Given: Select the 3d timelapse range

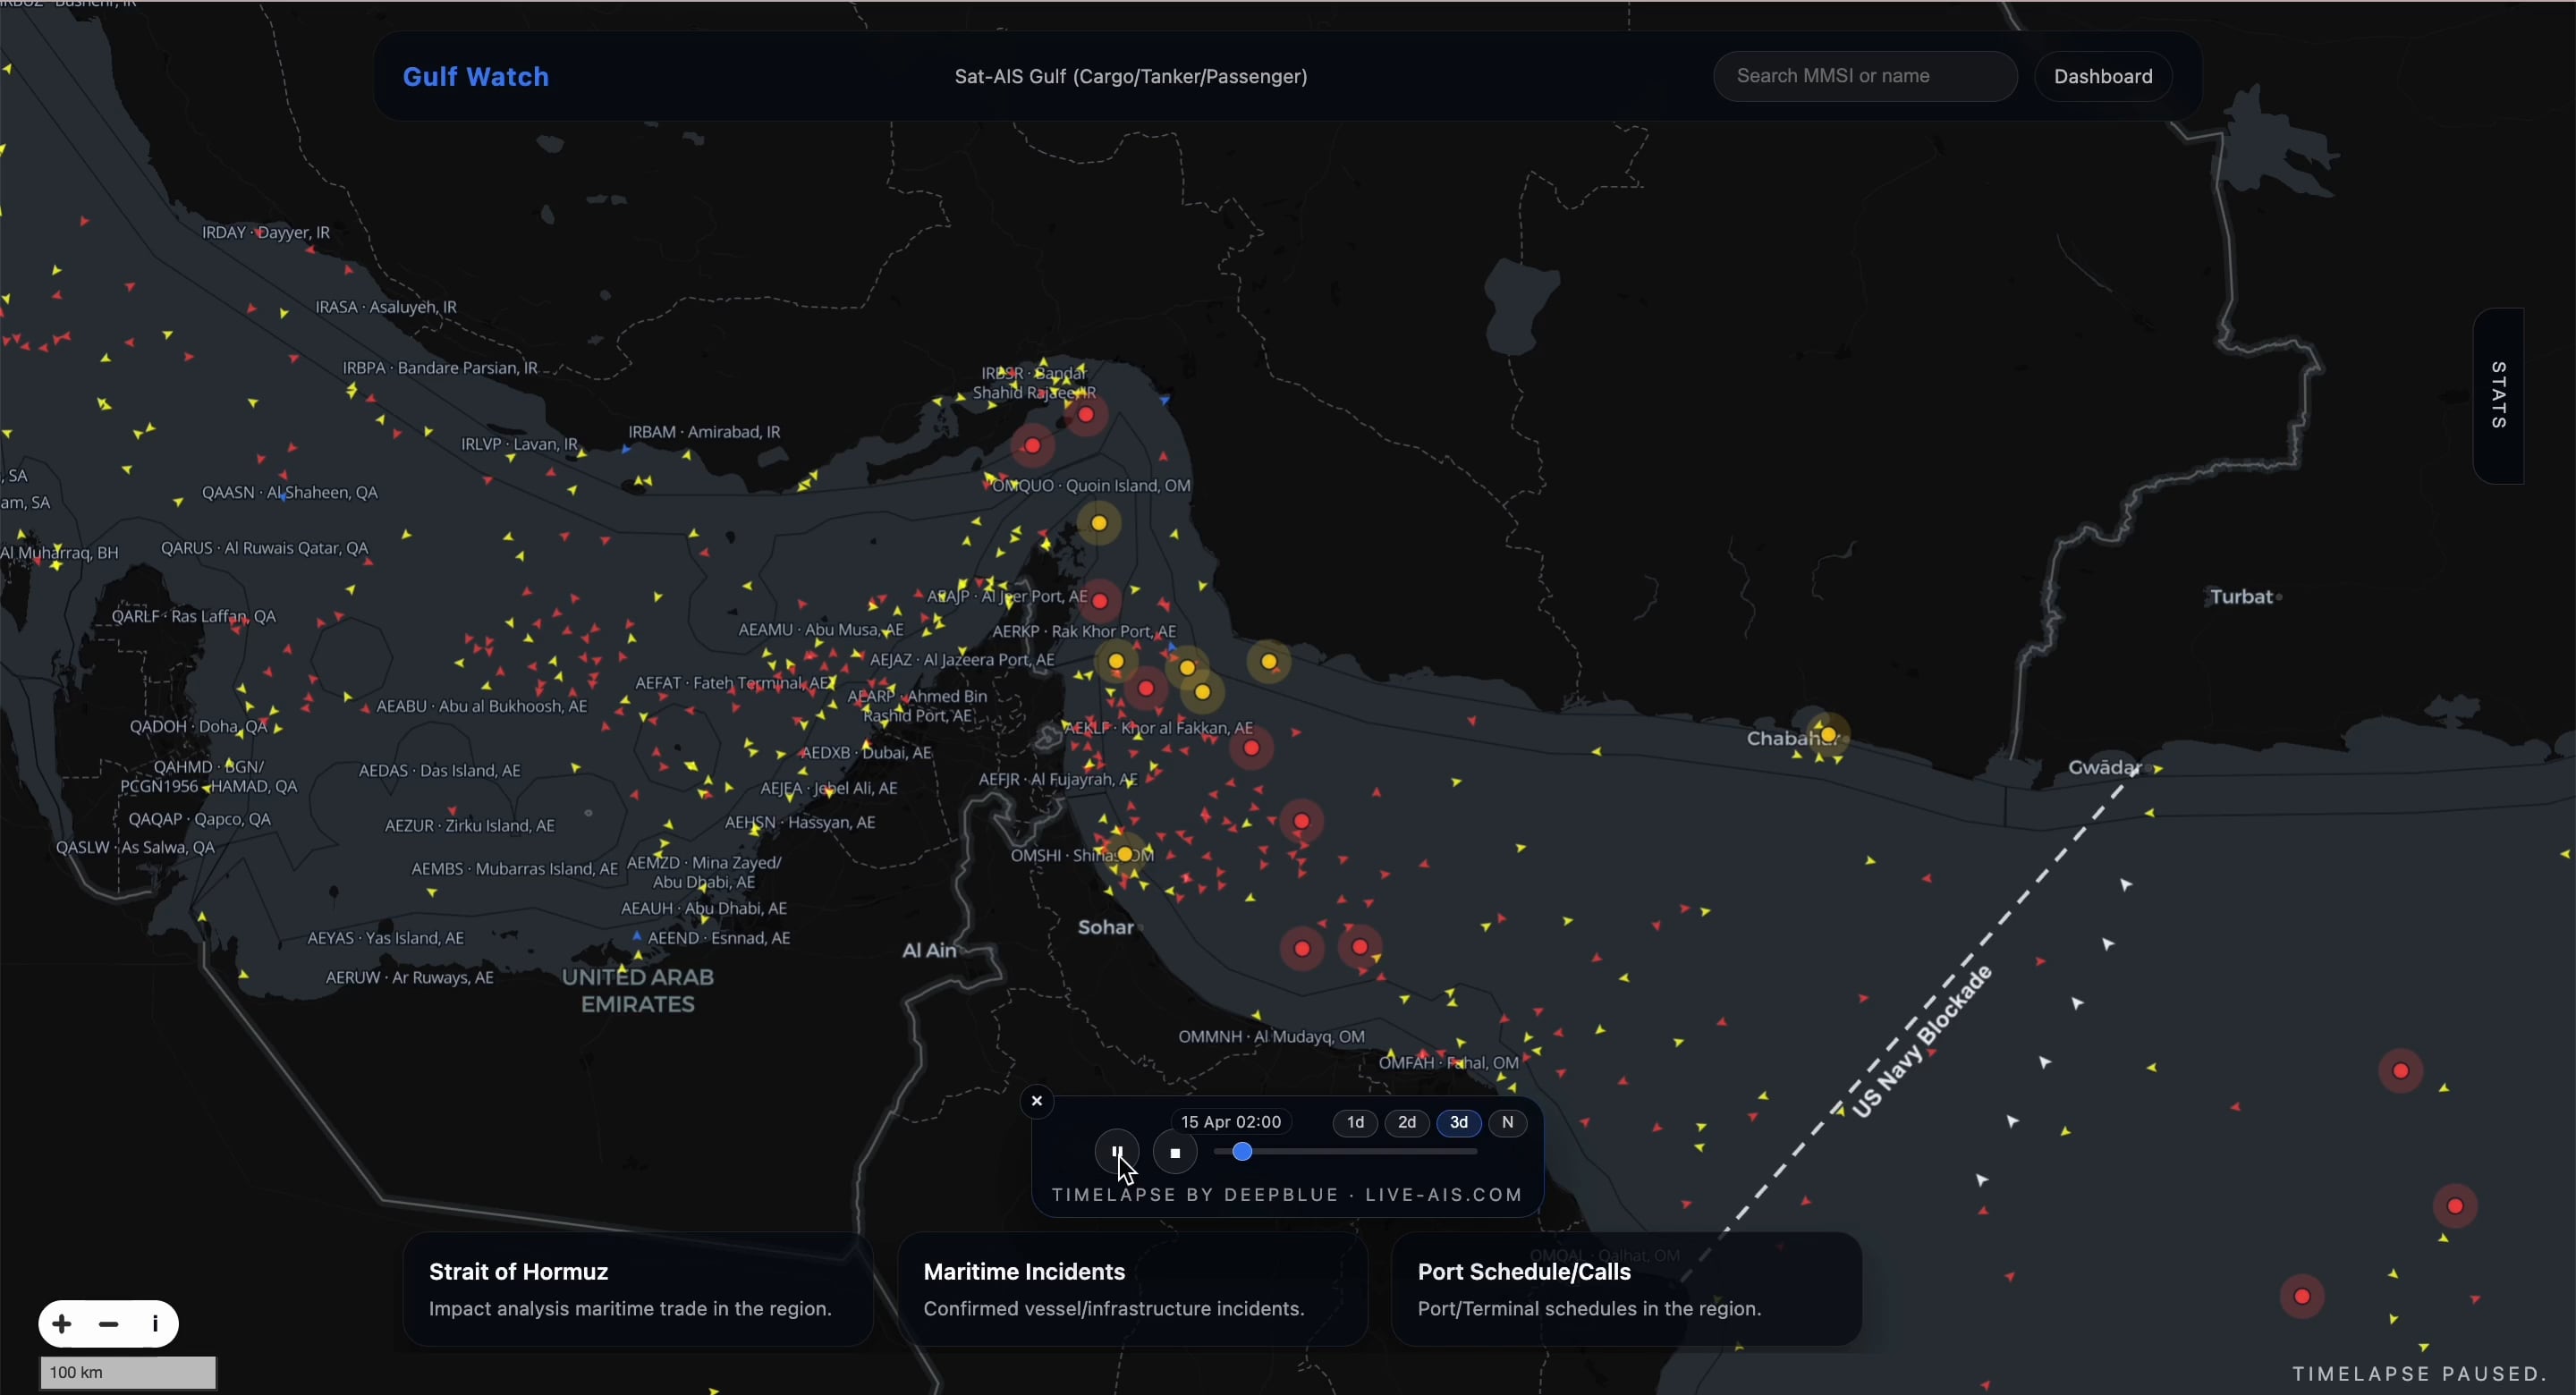Looking at the screenshot, I should tap(1459, 1122).
